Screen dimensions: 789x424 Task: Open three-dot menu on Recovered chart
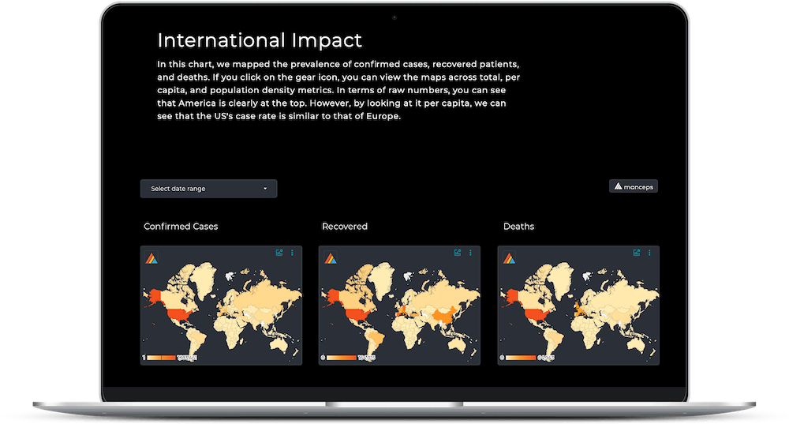coord(471,253)
